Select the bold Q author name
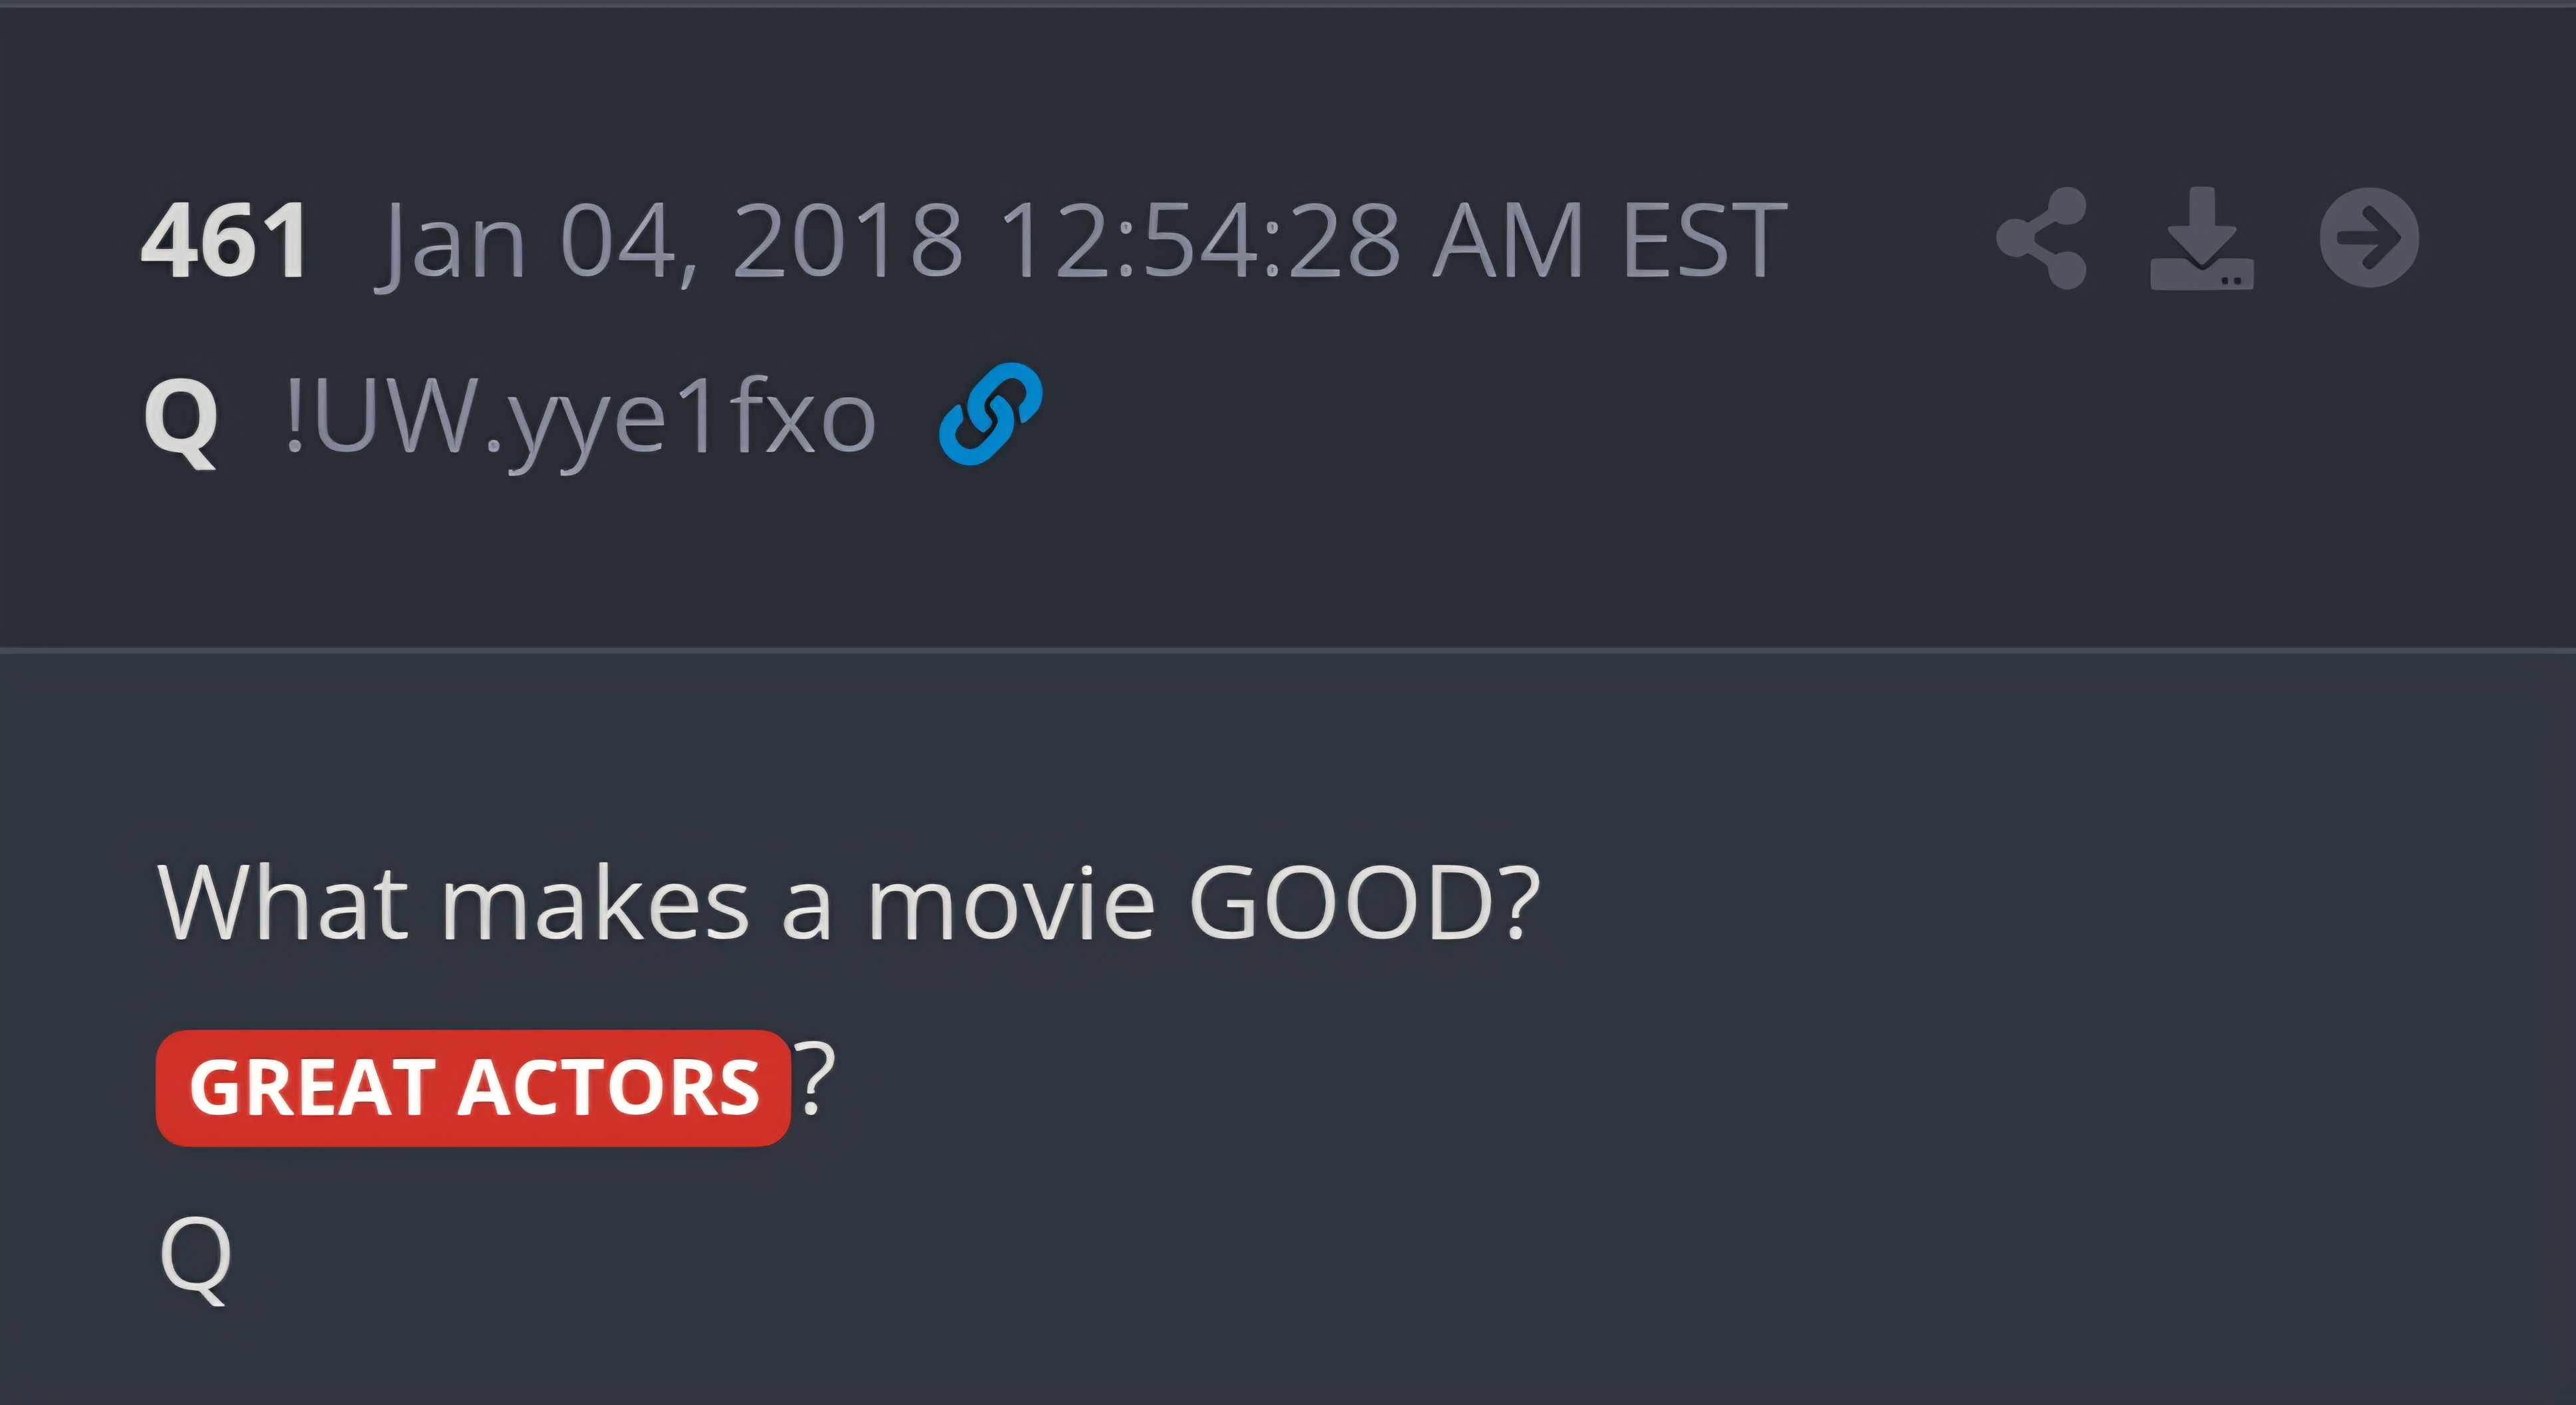Viewport: 2576px width, 1405px height. coord(181,419)
